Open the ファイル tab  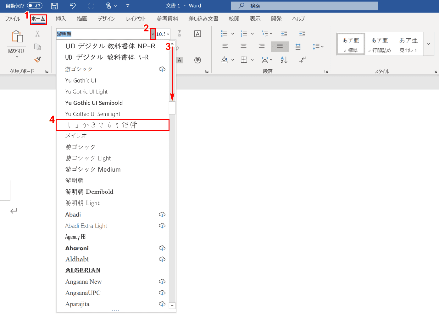(13, 19)
